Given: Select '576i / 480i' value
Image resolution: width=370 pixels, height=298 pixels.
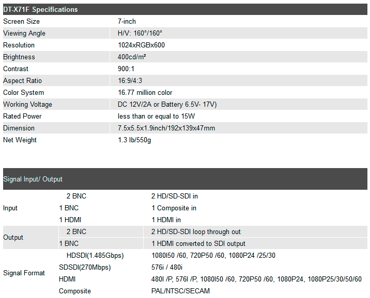Looking at the screenshot, I should pyautogui.click(x=167, y=268).
